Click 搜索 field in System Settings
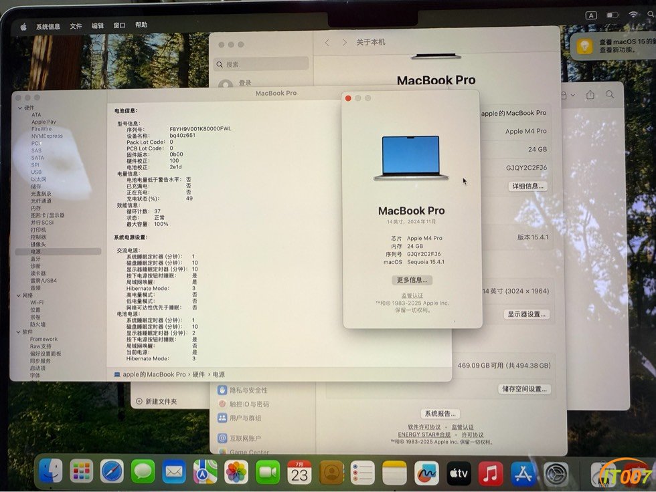Screen dimensions: 656x492 pos(262,64)
